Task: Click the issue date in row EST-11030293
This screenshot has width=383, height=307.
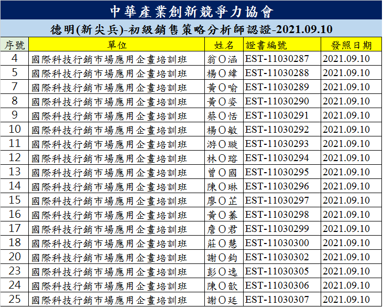Action: [x=346, y=144]
